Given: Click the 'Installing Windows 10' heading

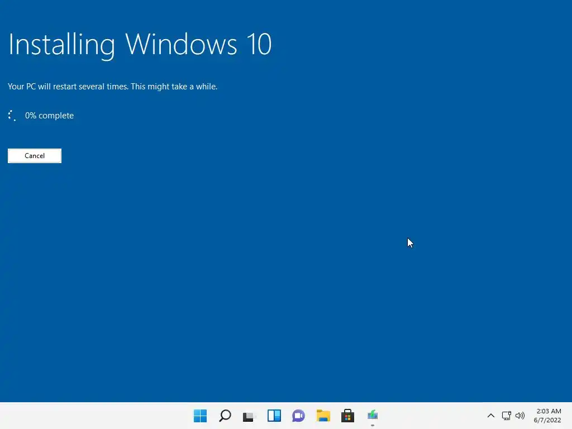Looking at the screenshot, I should [140, 45].
